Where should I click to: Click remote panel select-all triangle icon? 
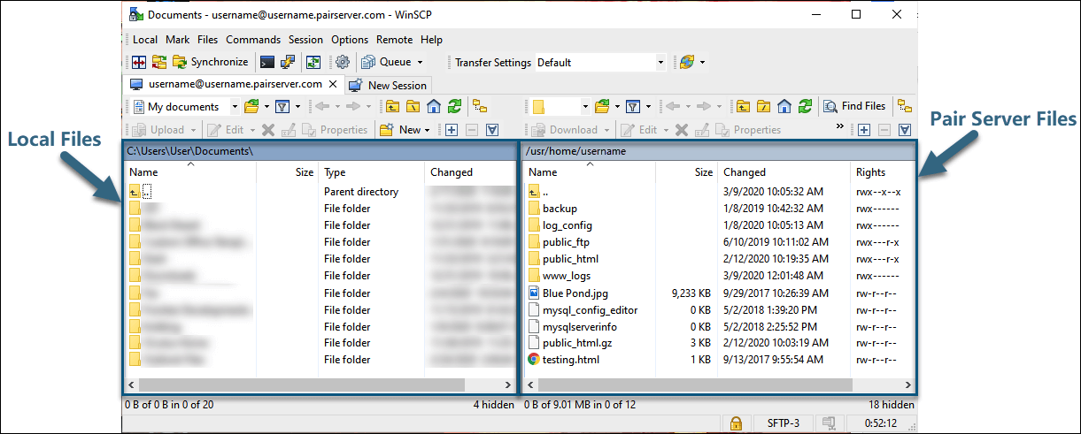(905, 130)
